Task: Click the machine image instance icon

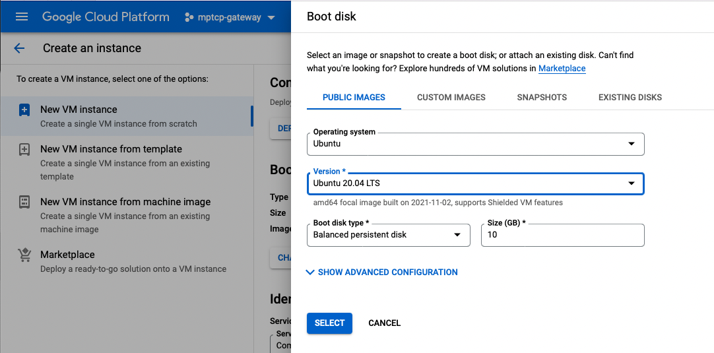Action: [24, 203]
